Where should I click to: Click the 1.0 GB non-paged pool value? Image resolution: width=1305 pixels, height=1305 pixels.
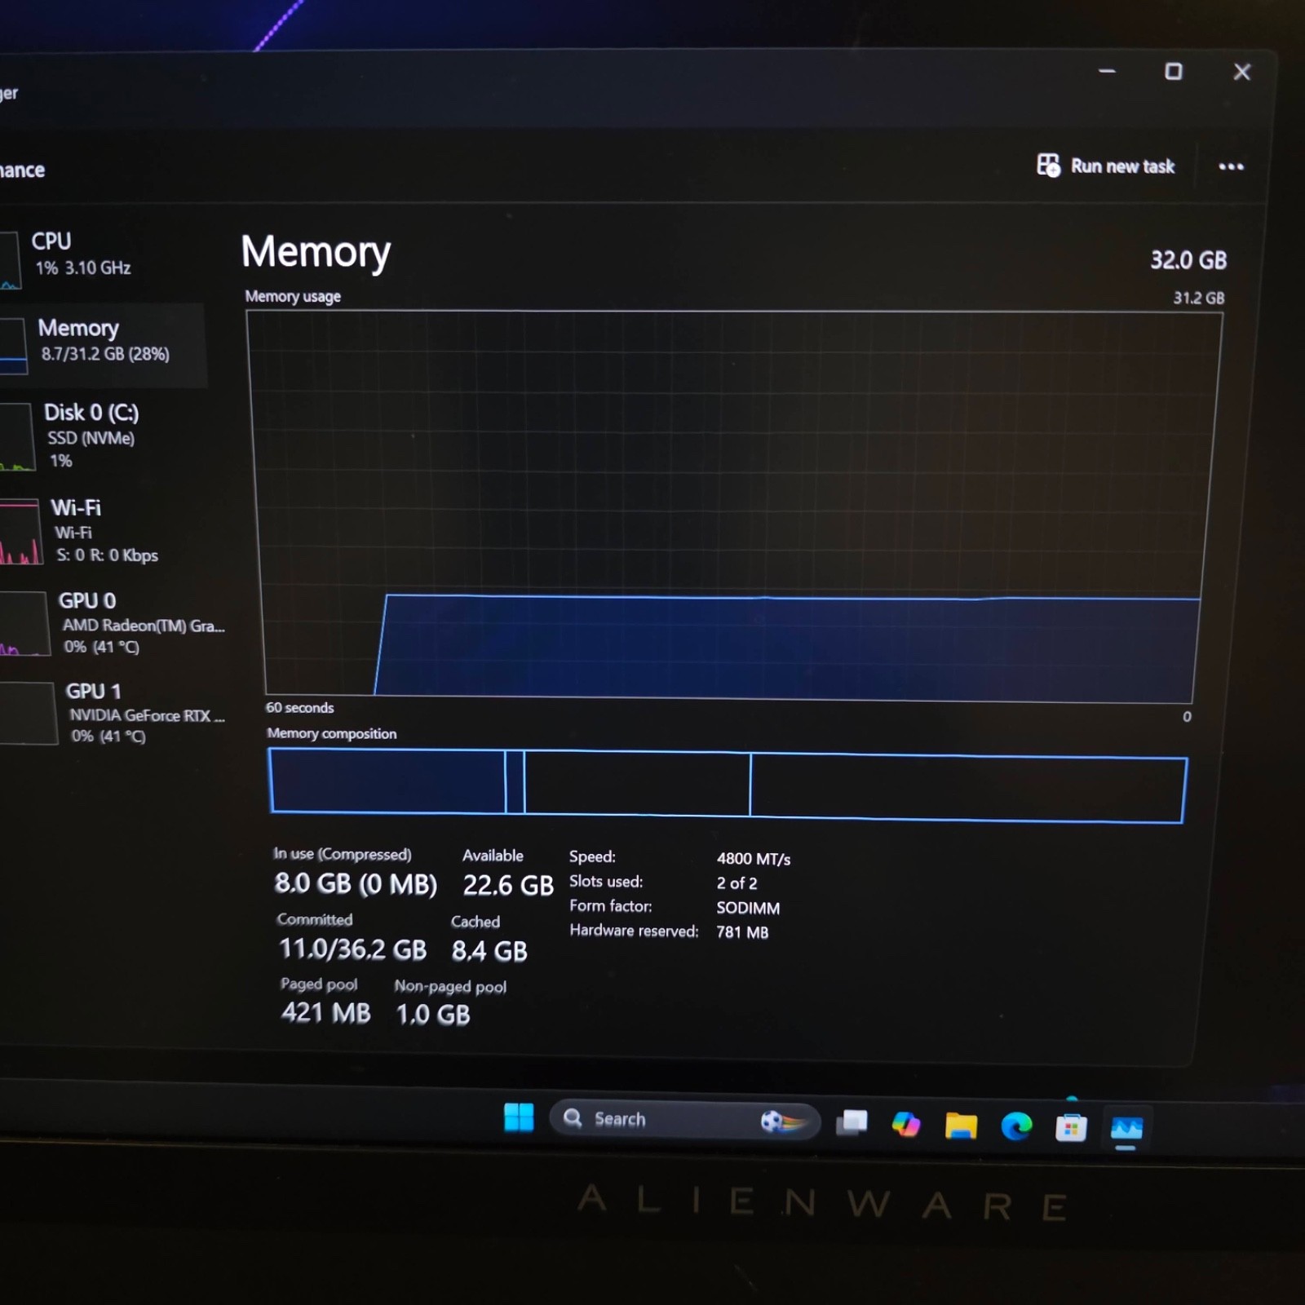tap(433, 1015)
